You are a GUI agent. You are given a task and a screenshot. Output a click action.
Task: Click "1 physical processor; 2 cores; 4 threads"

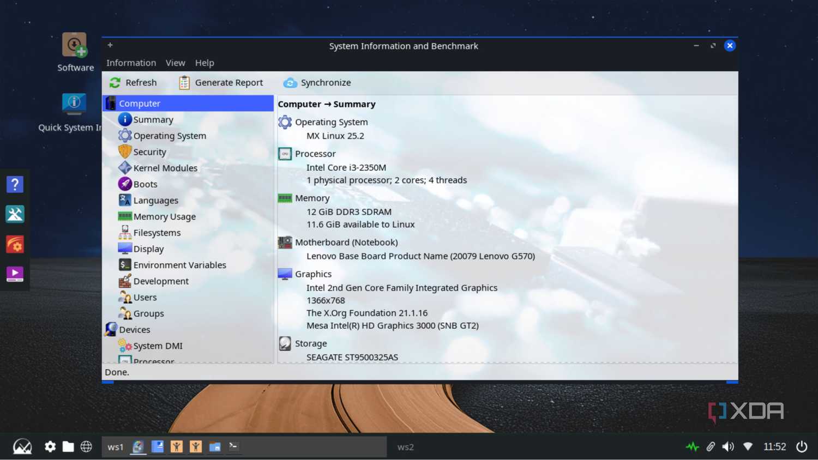387,180
